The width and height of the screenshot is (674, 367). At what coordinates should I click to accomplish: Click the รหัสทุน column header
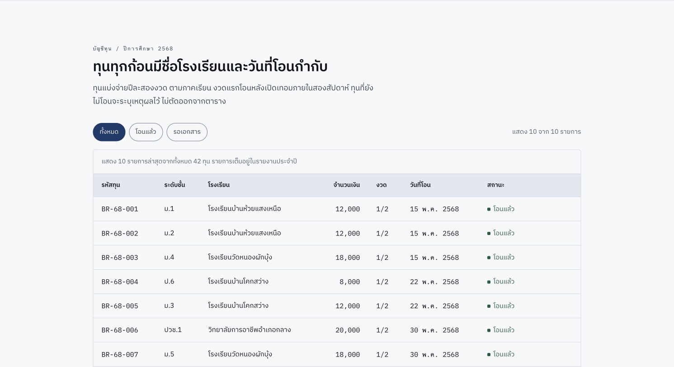pos(111,185)
